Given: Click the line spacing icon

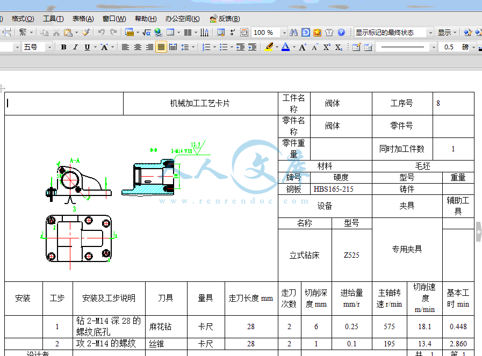Looking at the screenshot, I should 185,47.
